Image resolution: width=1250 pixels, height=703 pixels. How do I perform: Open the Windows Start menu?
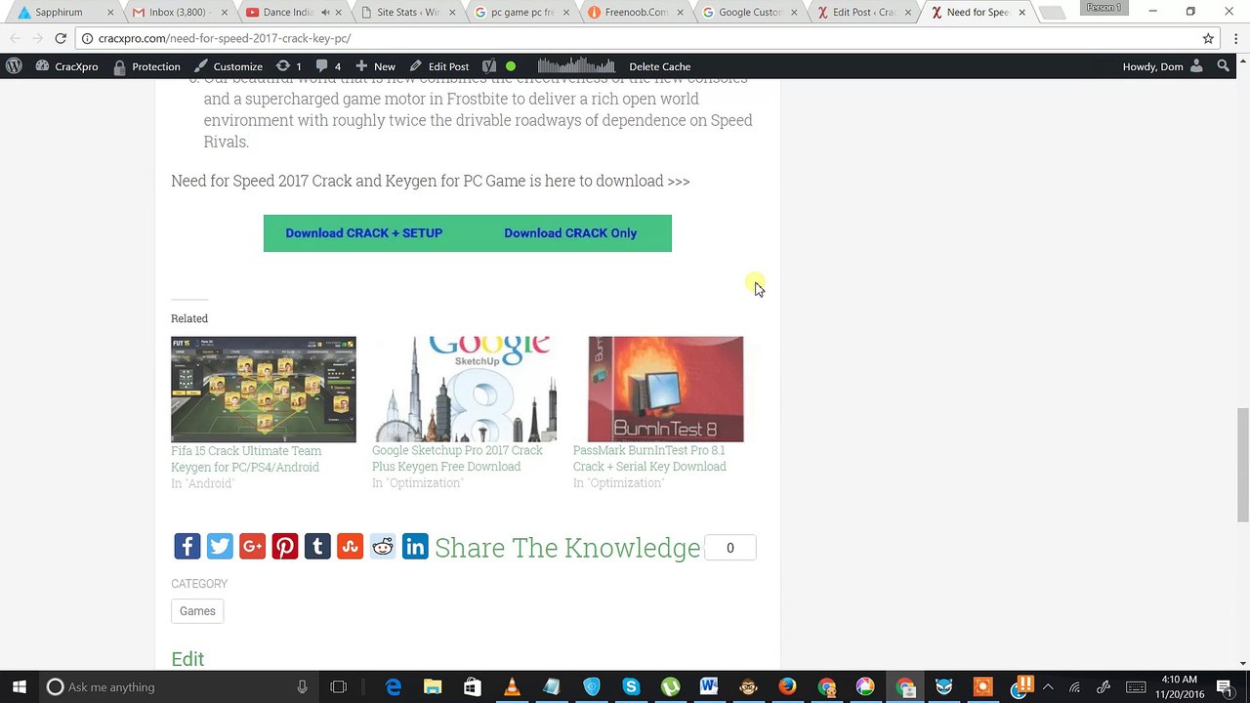[20, 687]
